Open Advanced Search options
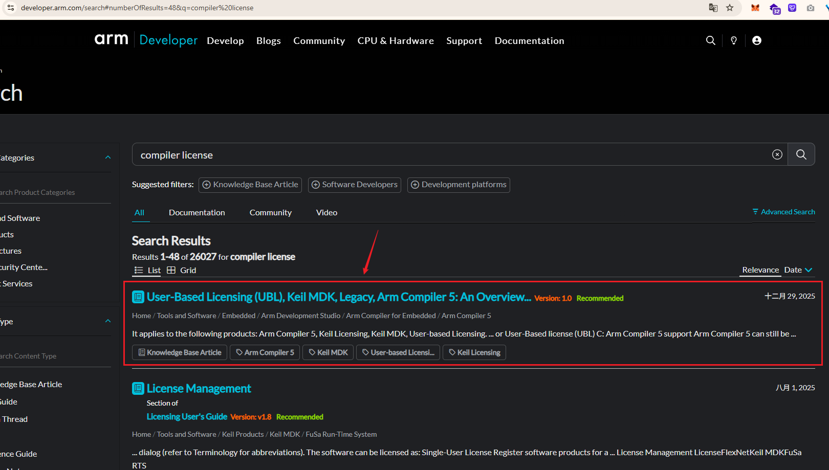Image resolution: width=829 pixels, height=470 pixels. pos(783,212)
